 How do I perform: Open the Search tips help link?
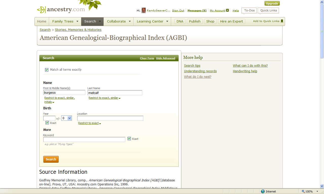click(192, 66)
